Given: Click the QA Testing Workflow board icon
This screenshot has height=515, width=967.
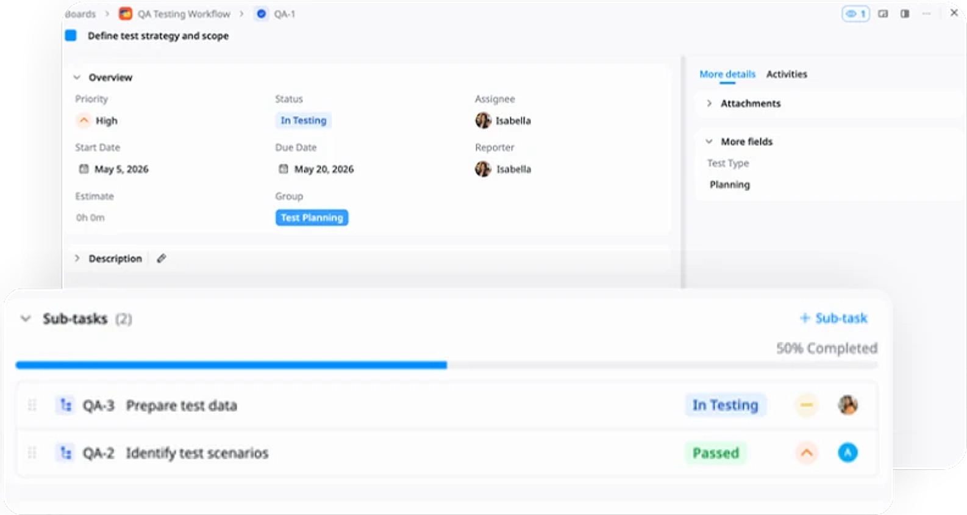Looking at the screenshot, I should tap(126, 13).
